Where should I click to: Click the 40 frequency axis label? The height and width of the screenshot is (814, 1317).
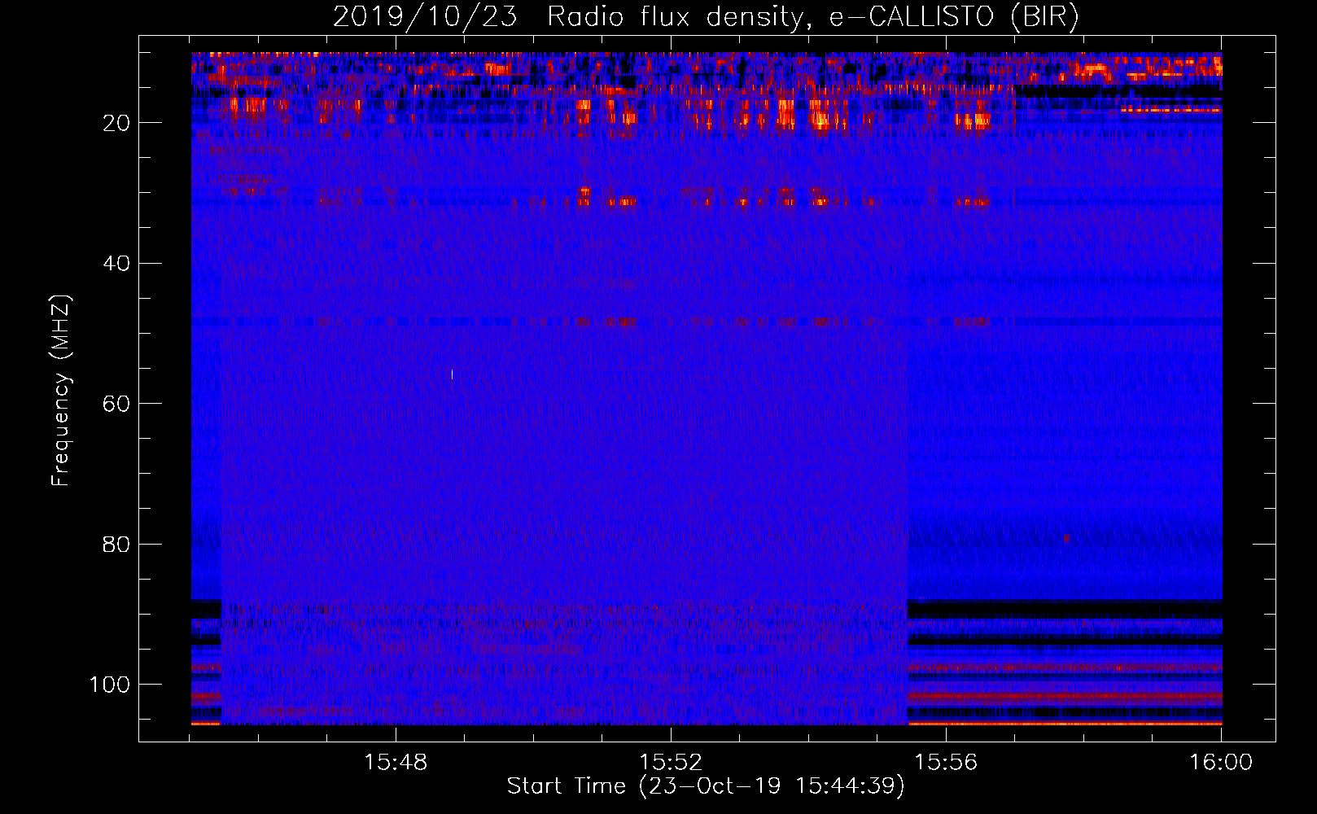click(116, 264)
